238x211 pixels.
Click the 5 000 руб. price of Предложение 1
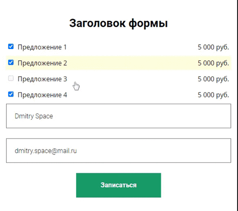coord(213,47)
